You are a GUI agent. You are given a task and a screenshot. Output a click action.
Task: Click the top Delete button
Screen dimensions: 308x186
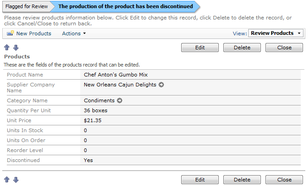[242, 48]
